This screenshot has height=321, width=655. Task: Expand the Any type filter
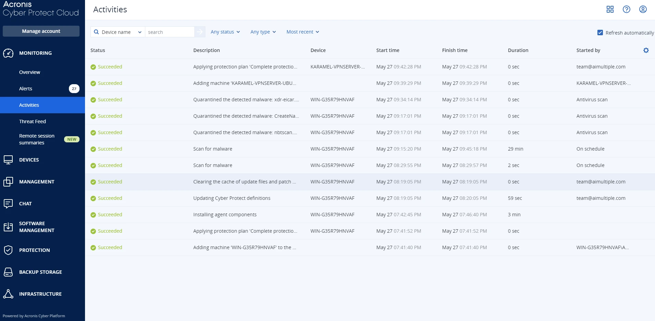point(263,32)
